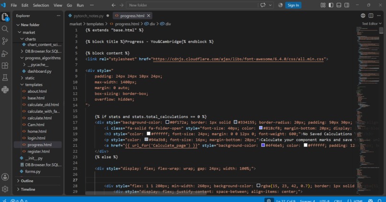Open the overflow menu ellipsis in menu bar
386x202 pixels.
[91, 5]
